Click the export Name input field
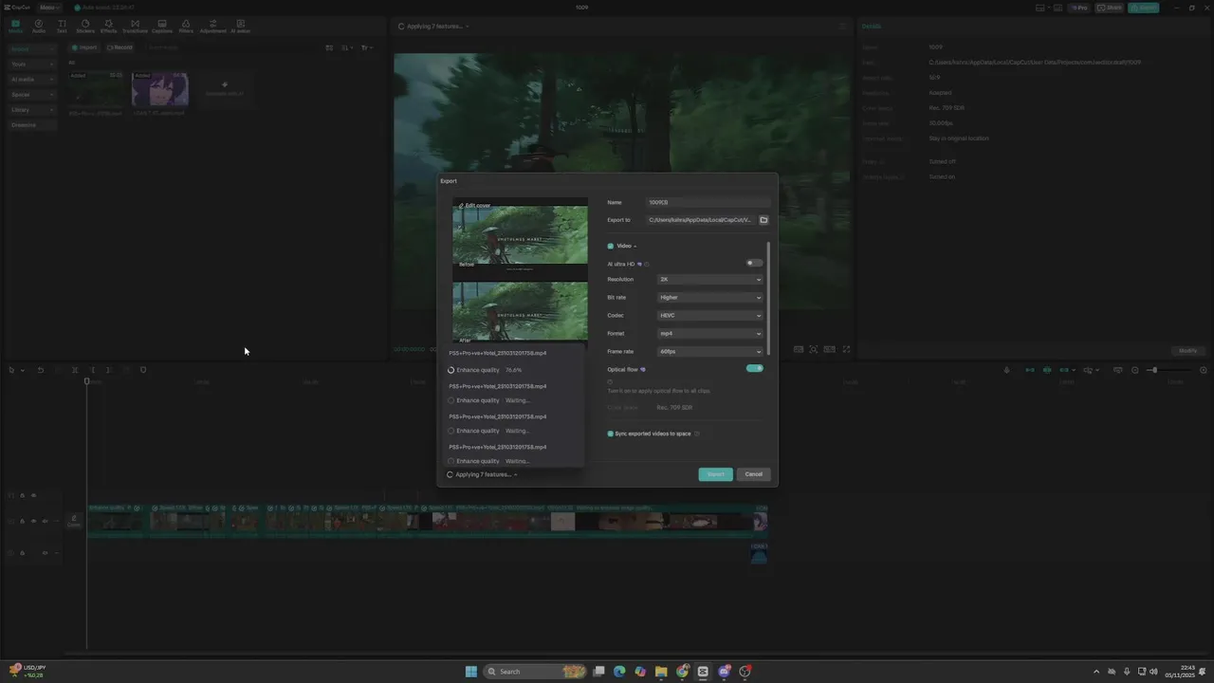 click(x=708, y=202)
